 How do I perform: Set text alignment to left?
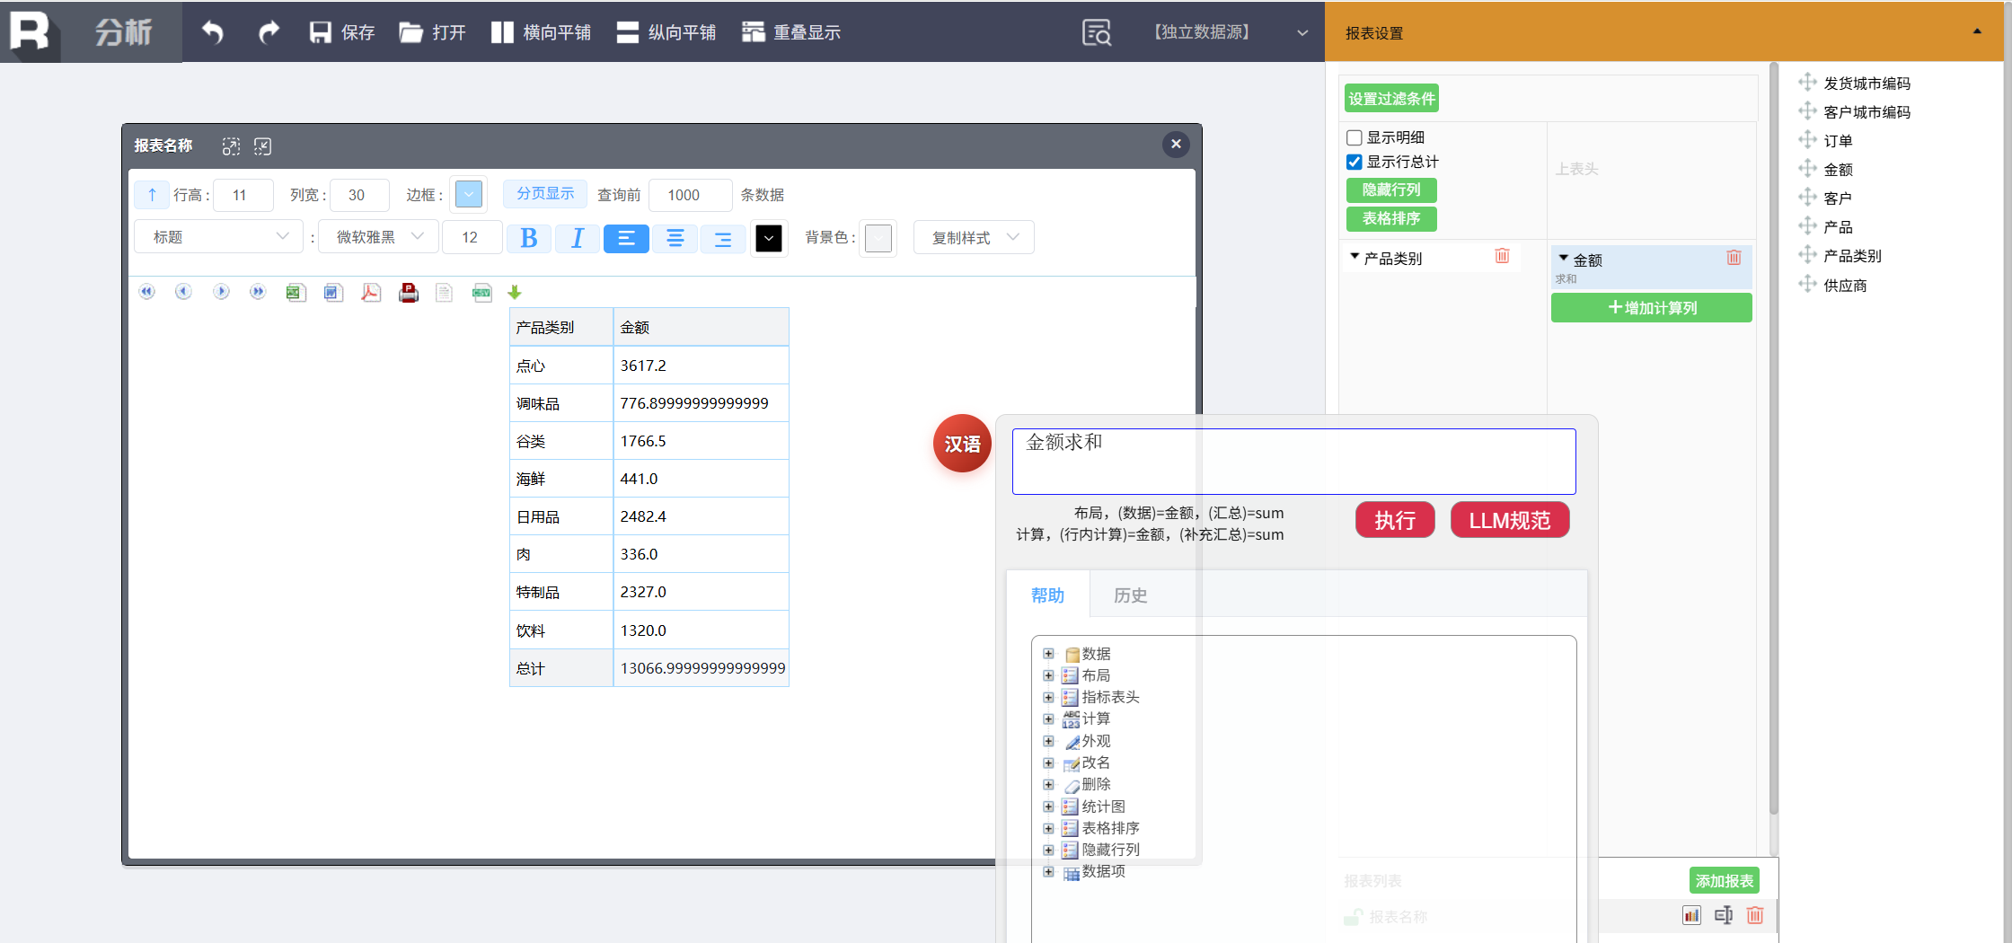(x=626, y=238)
